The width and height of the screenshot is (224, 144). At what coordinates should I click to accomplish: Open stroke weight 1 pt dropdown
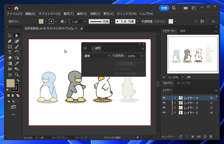(x=85, y=21)
